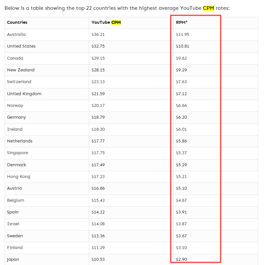Click the RPM* column header
The width and height of the screenshot is (266, 265).
click(181, 22)
